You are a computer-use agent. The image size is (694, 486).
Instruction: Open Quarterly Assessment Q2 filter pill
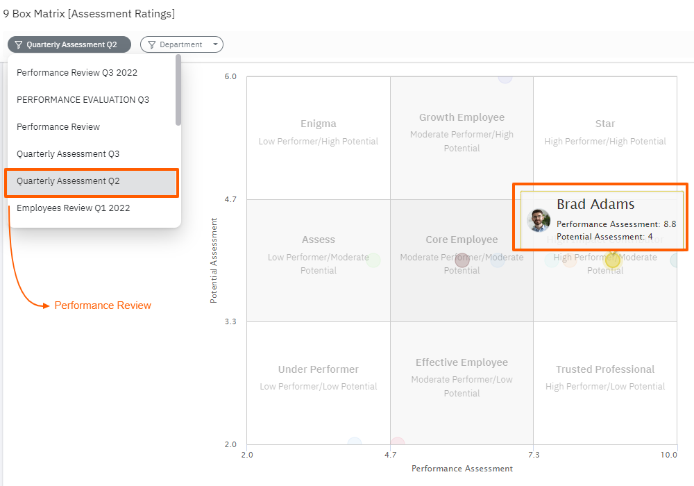[x=71, y=44]
